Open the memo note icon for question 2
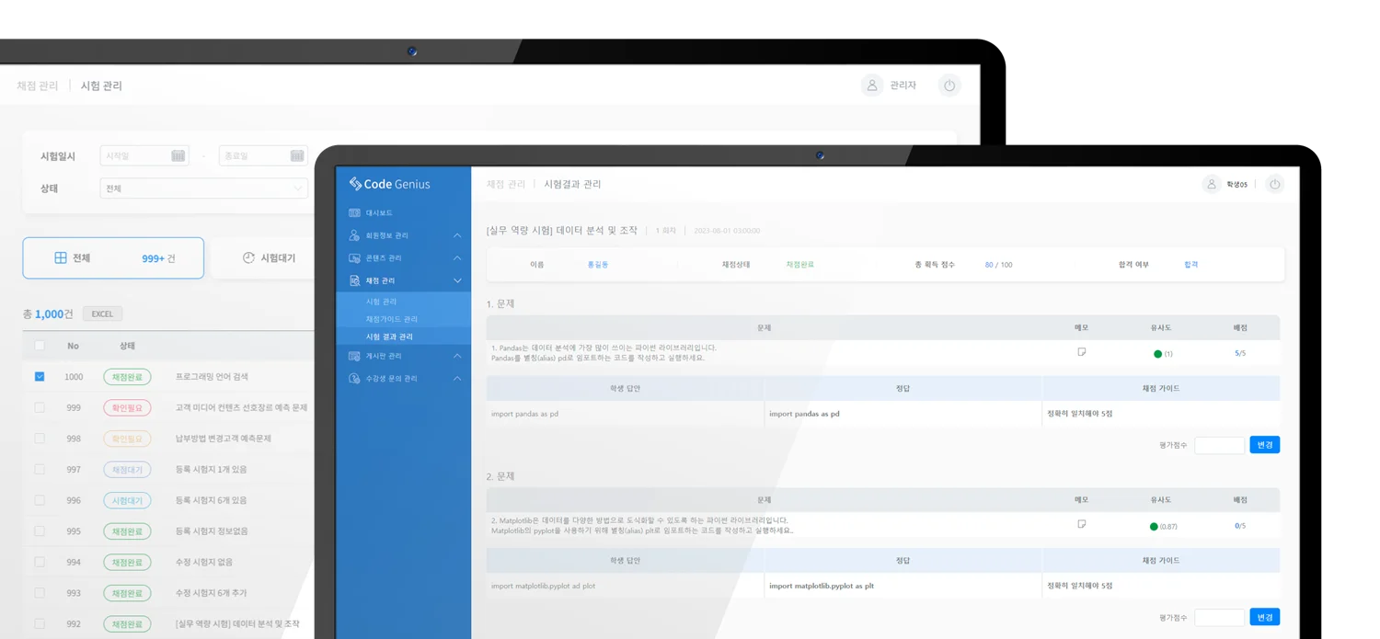 coord(1081,524)
